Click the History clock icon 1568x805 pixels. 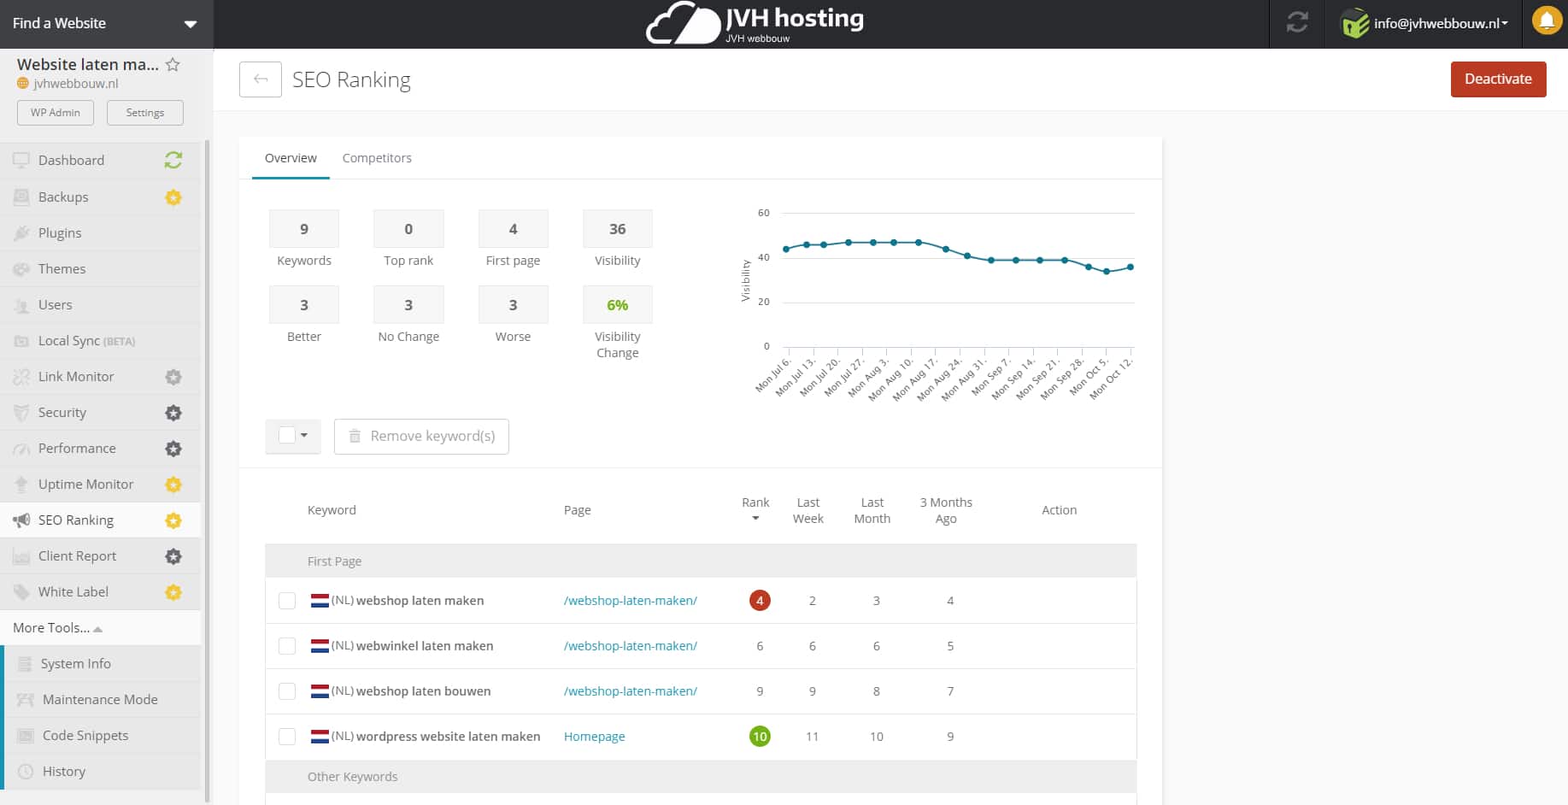click(26, 772)
